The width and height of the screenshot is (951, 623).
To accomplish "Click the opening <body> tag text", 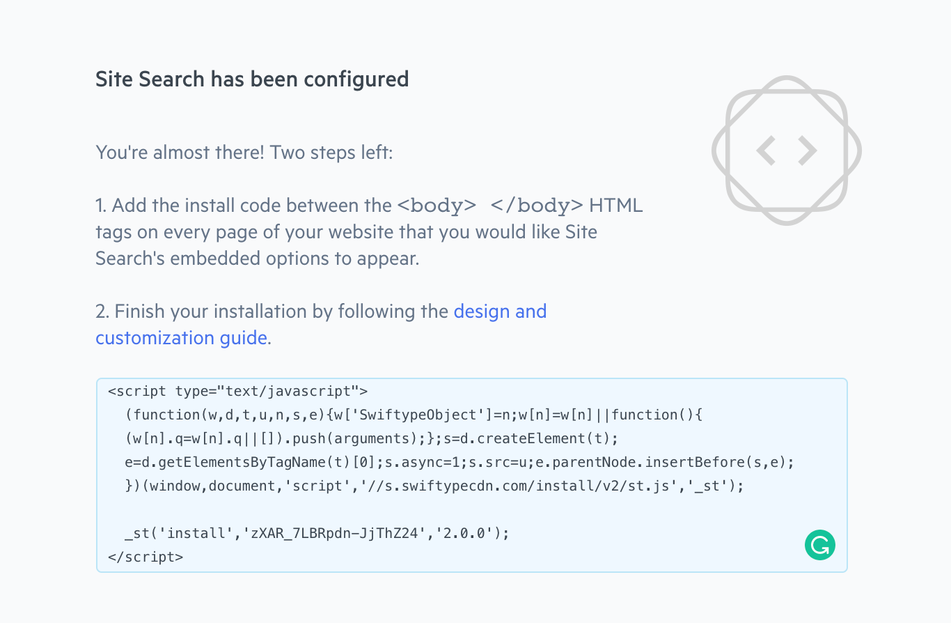I will pyautogui.click(x=437, y=206).
